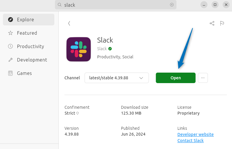Maximize the App Center window
The width and height of the screenshot is (232, 149).
tap(215, 5)
